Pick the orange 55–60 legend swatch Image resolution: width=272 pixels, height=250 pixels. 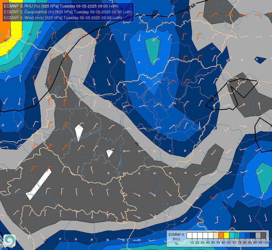(x=221, y=236)
